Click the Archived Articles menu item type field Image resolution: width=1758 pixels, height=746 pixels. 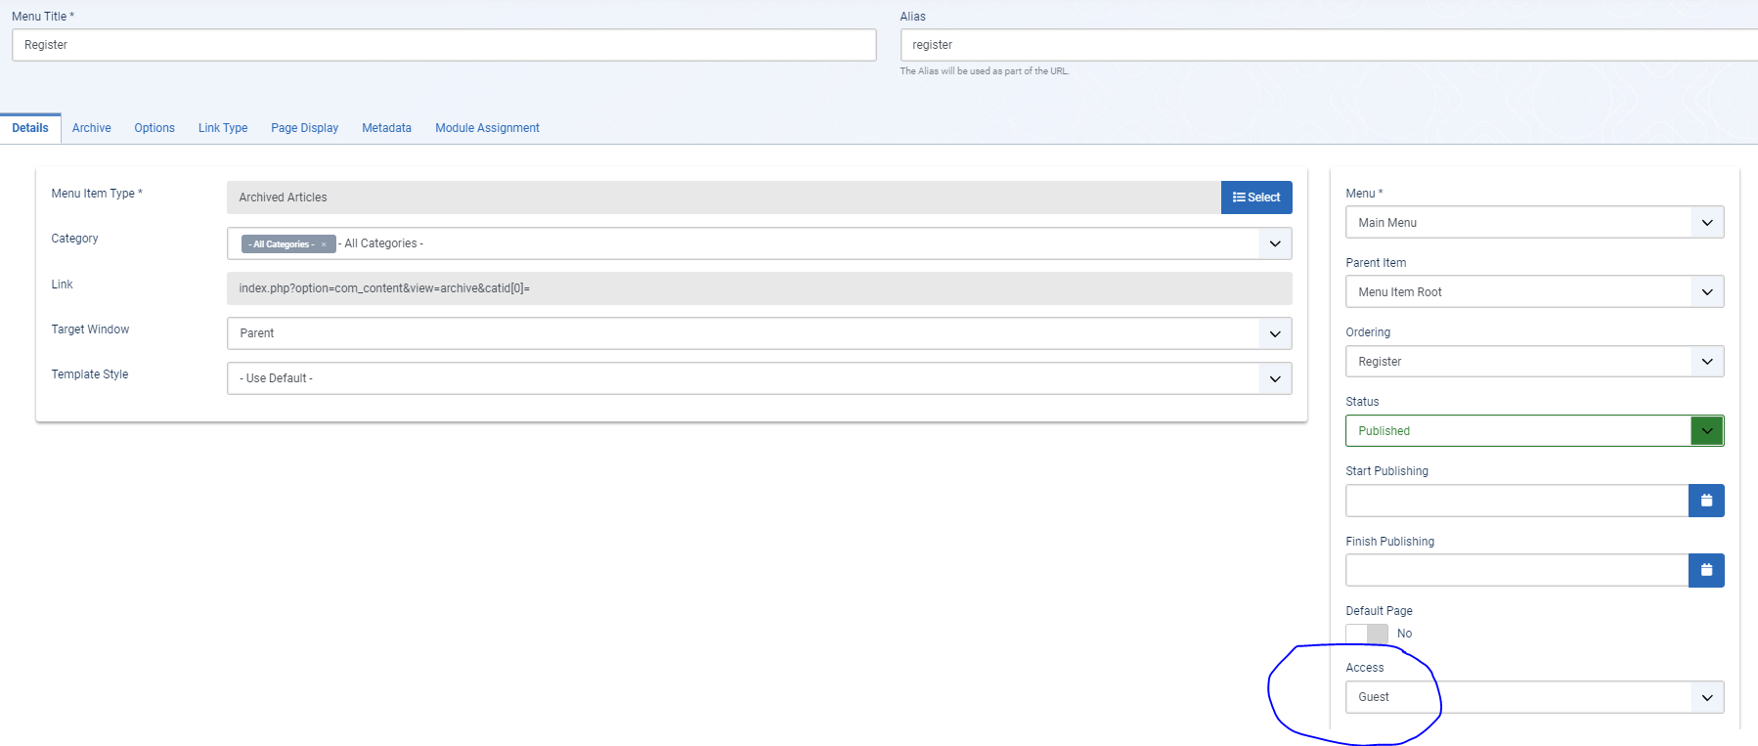point(724,197)
